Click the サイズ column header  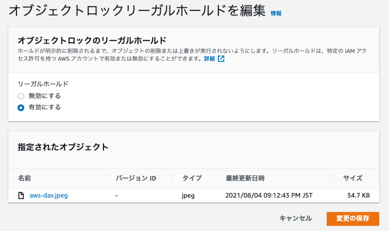pyautogui.click(x=353, y=178)
